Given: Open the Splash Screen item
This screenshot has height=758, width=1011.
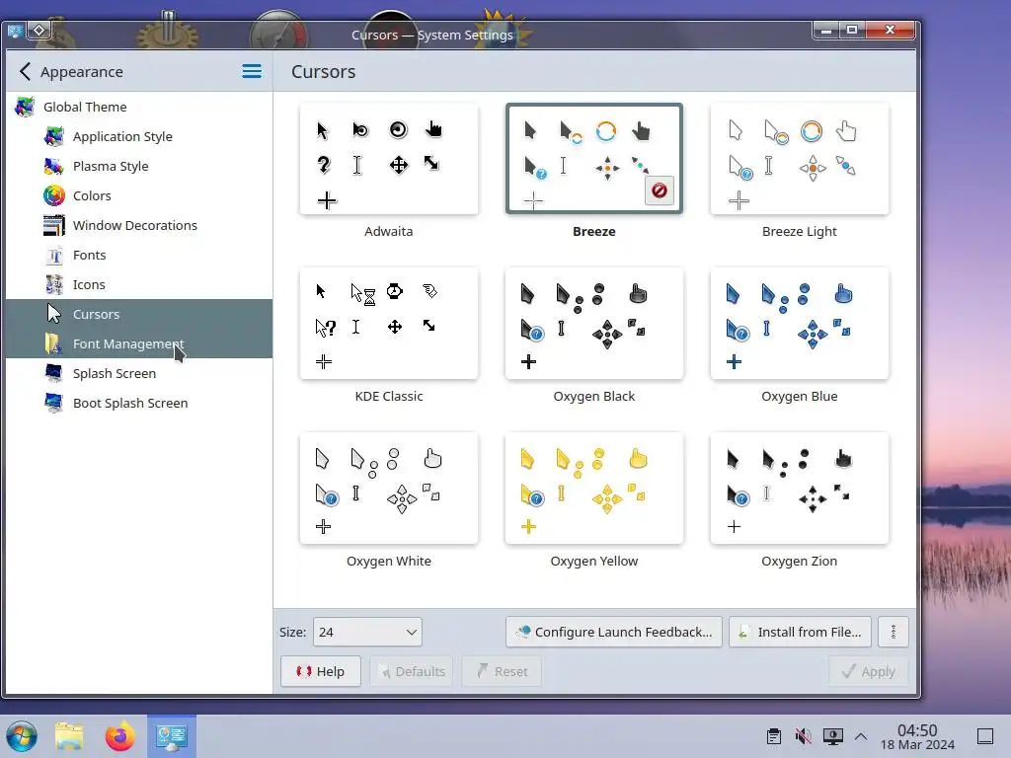Looking at the screenshot, I should tap(139, 374).
